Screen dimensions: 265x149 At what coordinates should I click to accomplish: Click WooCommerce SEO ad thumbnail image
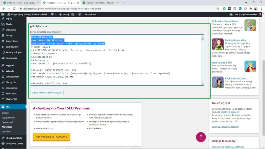250,66
